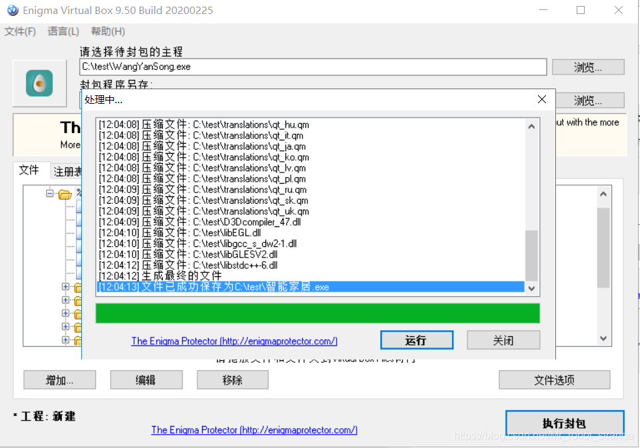Select log line for qt_sk.qm
640x448 pixels.
point(311,200)
